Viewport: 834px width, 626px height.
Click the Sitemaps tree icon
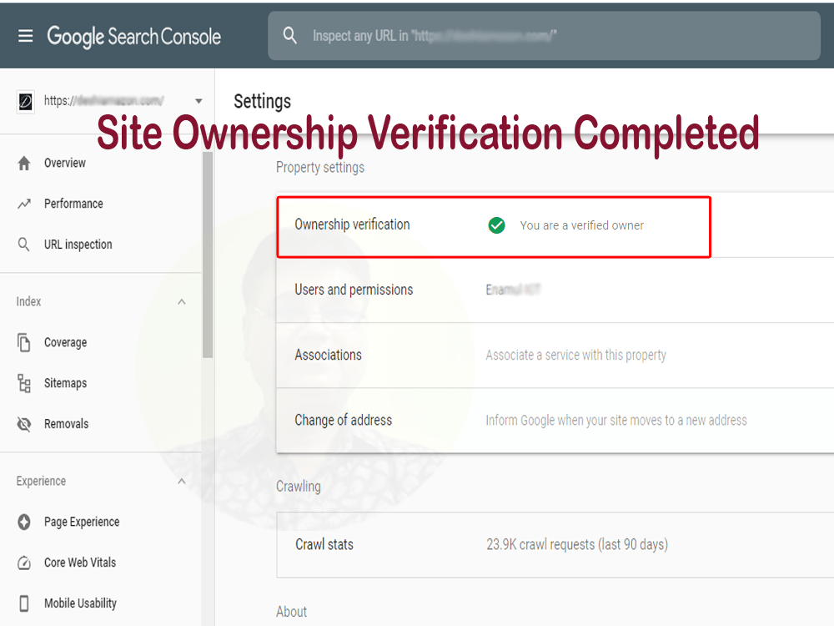(x=24, y=383)
